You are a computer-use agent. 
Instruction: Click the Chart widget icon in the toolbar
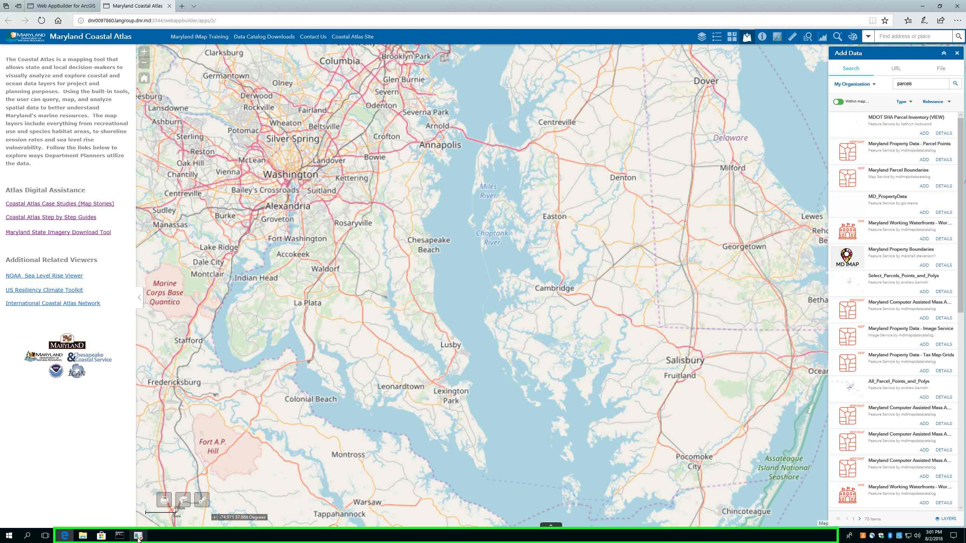click(822, 37)
